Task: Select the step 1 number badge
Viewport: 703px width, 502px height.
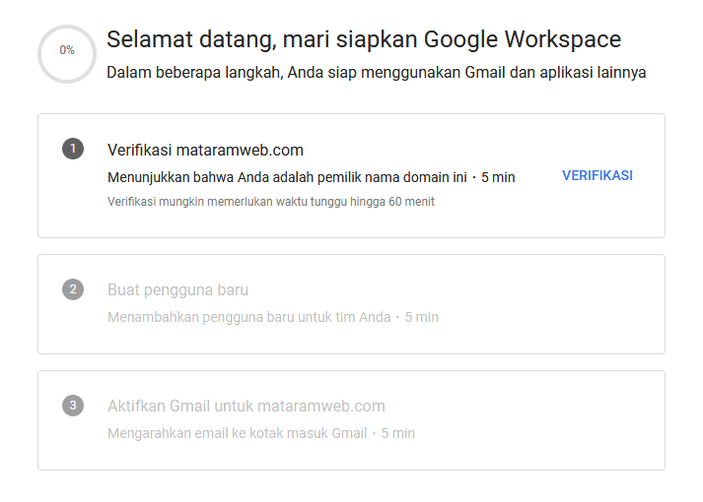Action: click(x=73, y=149)
